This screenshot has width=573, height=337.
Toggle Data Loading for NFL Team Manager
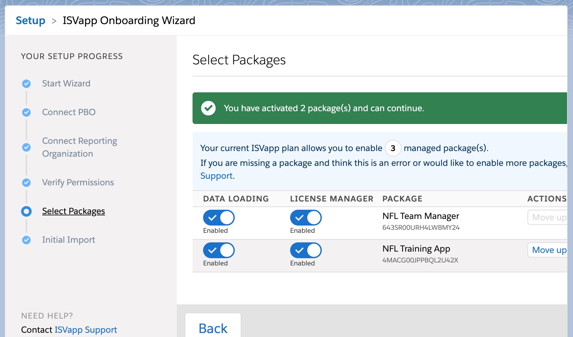219,218
